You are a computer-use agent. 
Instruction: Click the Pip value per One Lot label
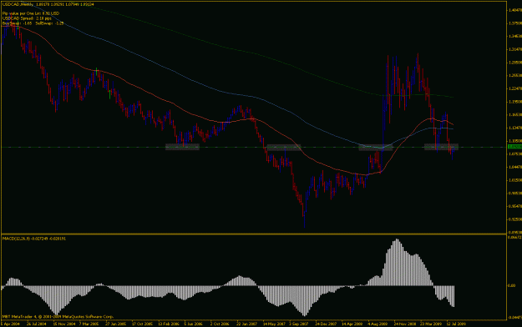coord(31,13)
